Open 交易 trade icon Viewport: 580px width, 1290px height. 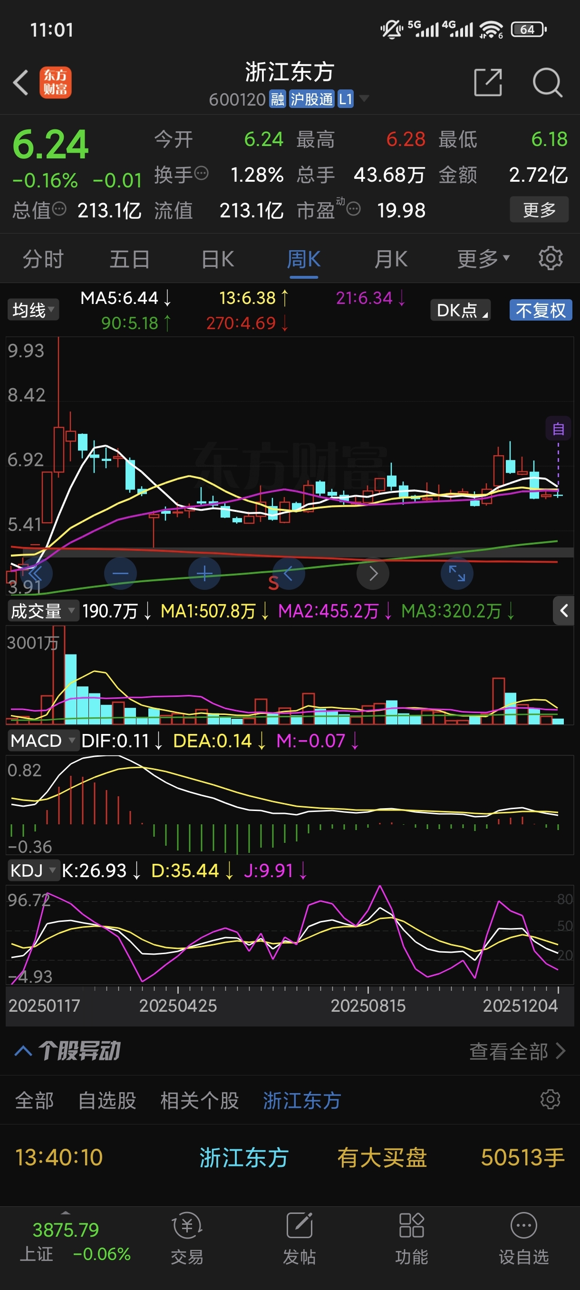[187, 1239]
